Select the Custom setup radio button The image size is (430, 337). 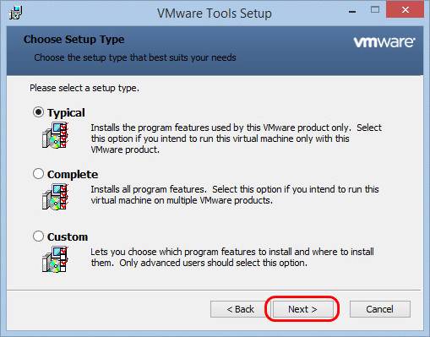[x=38, y=236]
